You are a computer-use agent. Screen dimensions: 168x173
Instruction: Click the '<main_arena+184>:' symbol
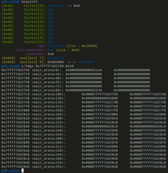[x=48, y=114]
